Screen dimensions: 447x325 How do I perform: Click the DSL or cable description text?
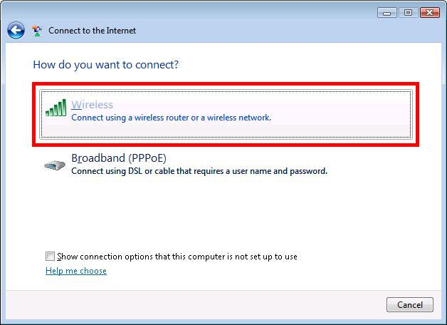(199, 171)
